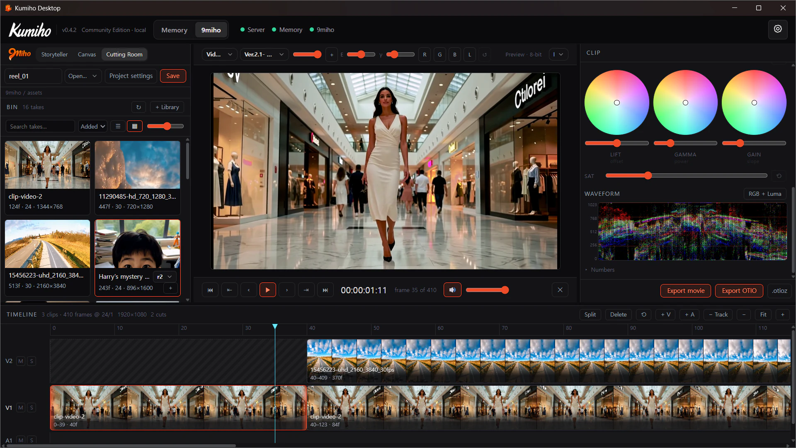The width and height of the screenshot is (796, 448).
Task: Open the Ver.2.1 version dropdown
Action: pyautogui.click(x=264, y=54)
